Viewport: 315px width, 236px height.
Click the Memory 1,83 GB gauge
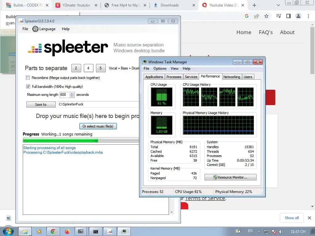click(x=161, y=125)
